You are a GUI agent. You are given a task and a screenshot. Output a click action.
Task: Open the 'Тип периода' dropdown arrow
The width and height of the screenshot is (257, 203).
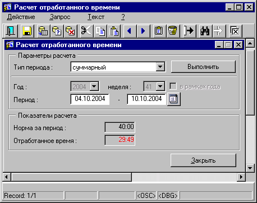(160, 67)
